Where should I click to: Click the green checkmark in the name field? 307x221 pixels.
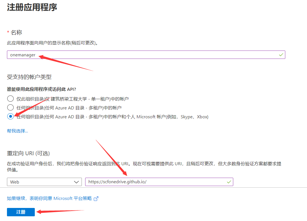[281, 55]
